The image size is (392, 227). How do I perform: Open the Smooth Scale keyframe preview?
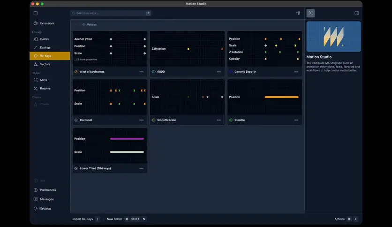click(187, 97)
